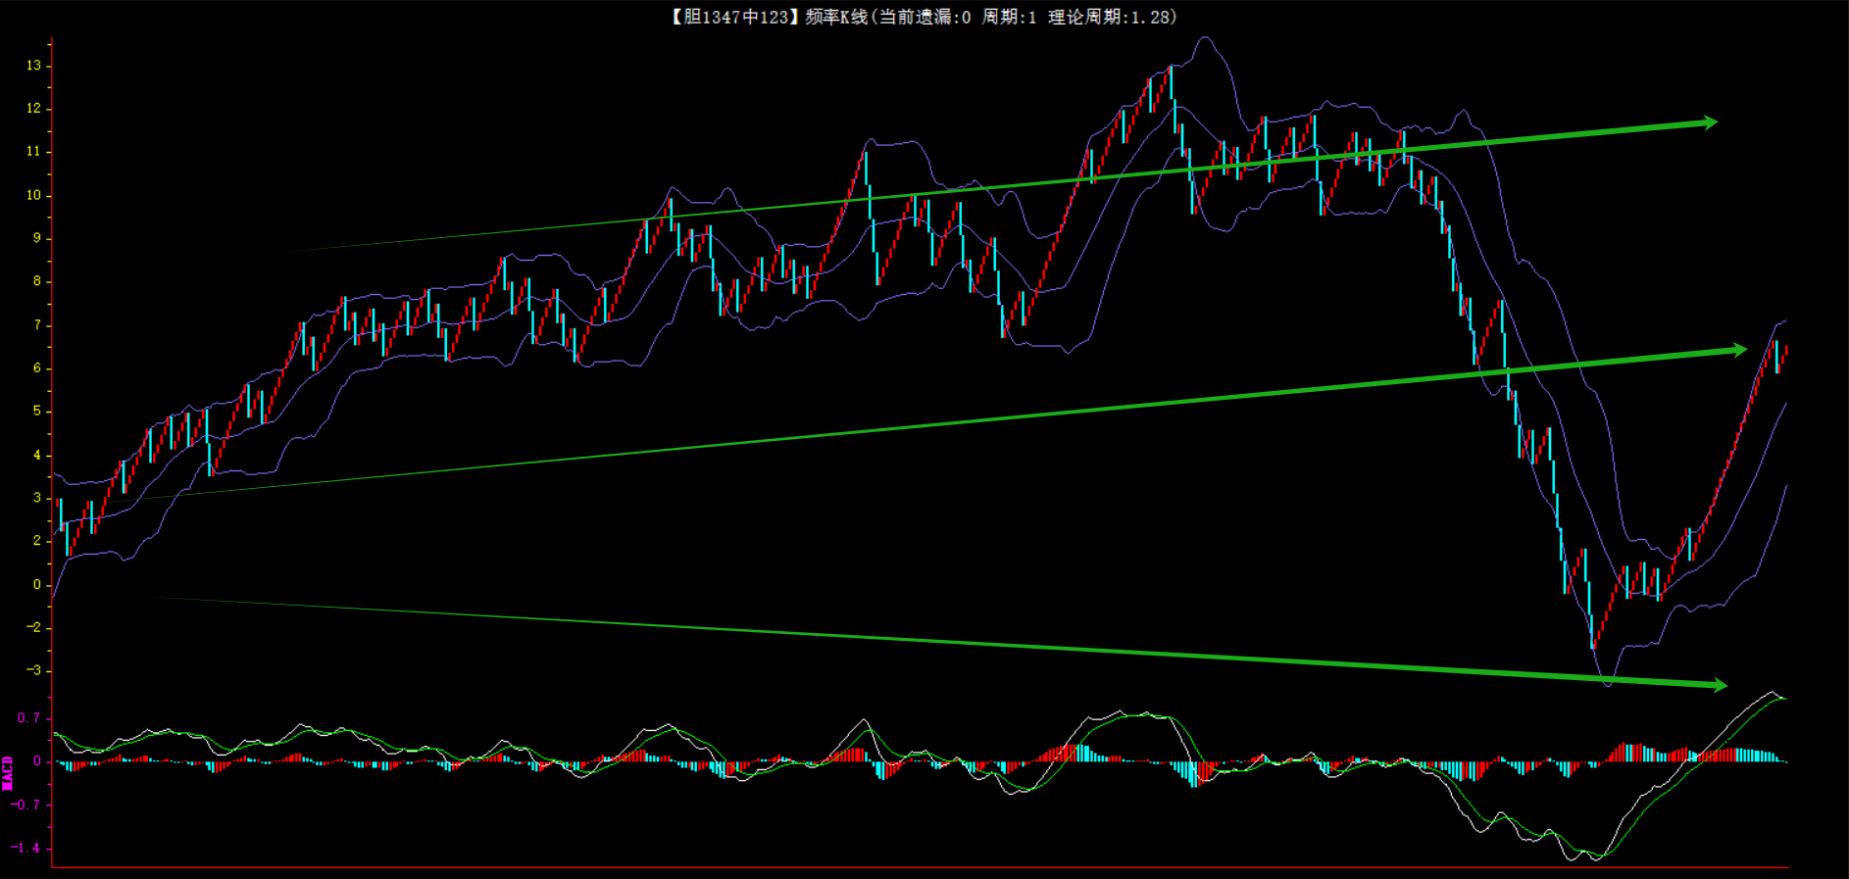The width and height of the screenshot is (1849, 879).
Task: Click the last candle at the chart's right edge
Action: (x=1785, y=354)
